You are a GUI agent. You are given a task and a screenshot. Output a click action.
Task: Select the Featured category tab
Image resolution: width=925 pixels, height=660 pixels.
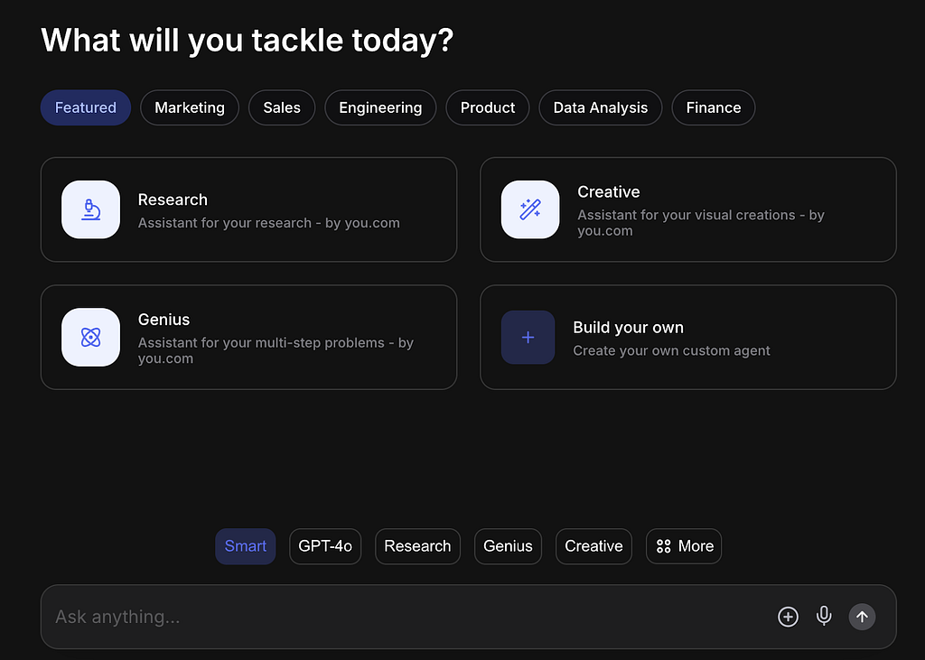[x=86, y=107]
